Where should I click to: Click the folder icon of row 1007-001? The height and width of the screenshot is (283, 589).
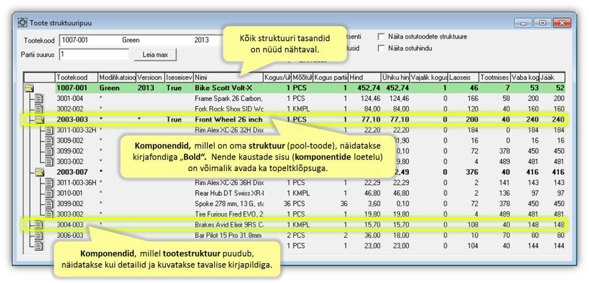(29, 88)
